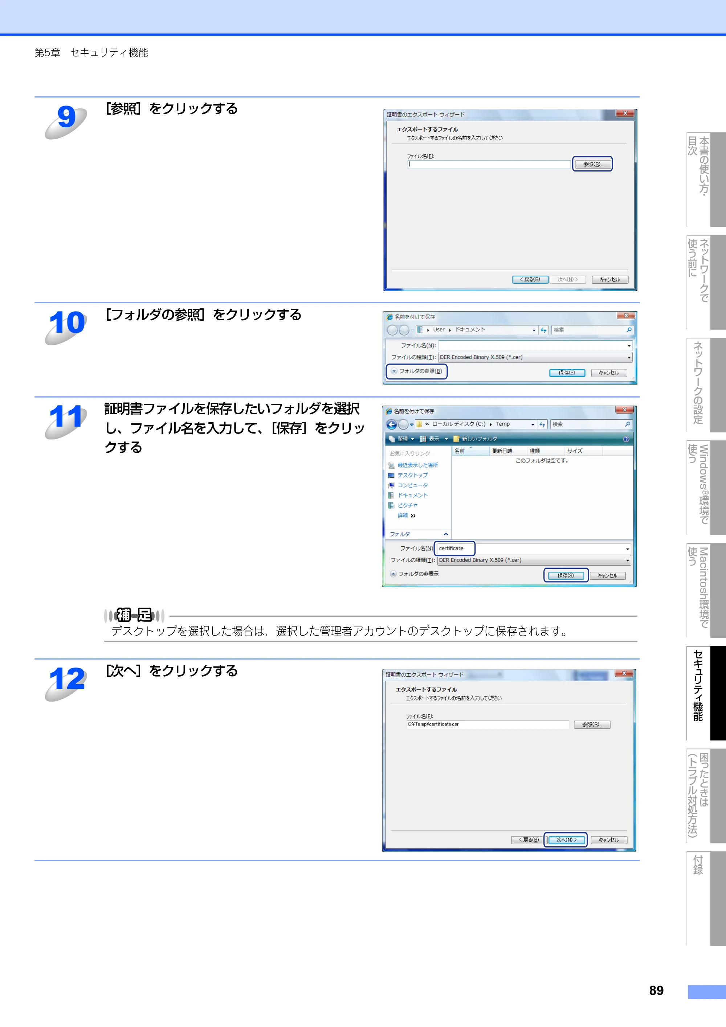Click the back arrow in the Temp folder save dialog

tap(392, 424)
